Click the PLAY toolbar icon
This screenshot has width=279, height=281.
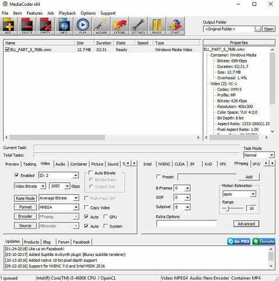tap(83, 26)
